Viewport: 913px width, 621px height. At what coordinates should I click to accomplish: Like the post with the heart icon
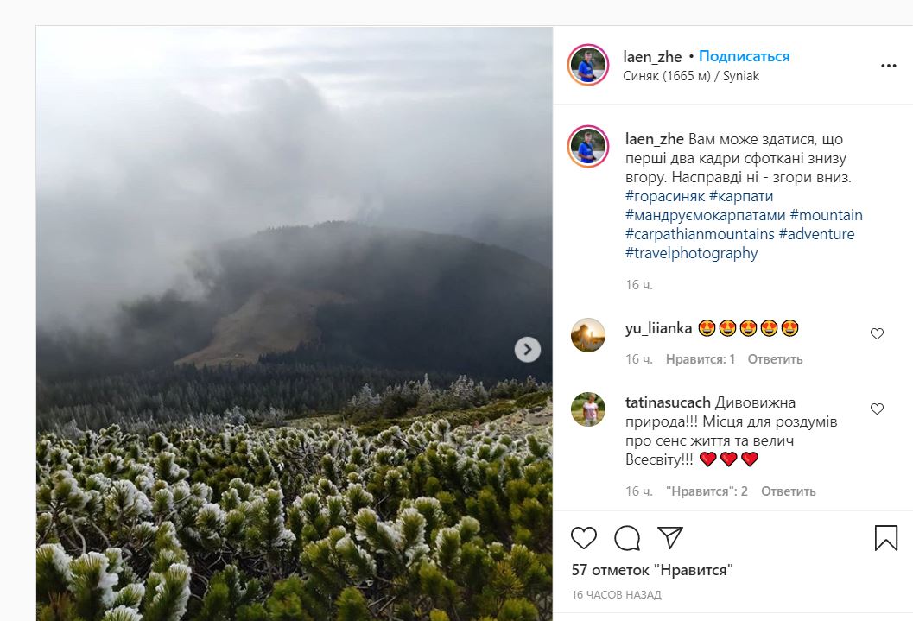pyautogui.click(x=584, y=538)
